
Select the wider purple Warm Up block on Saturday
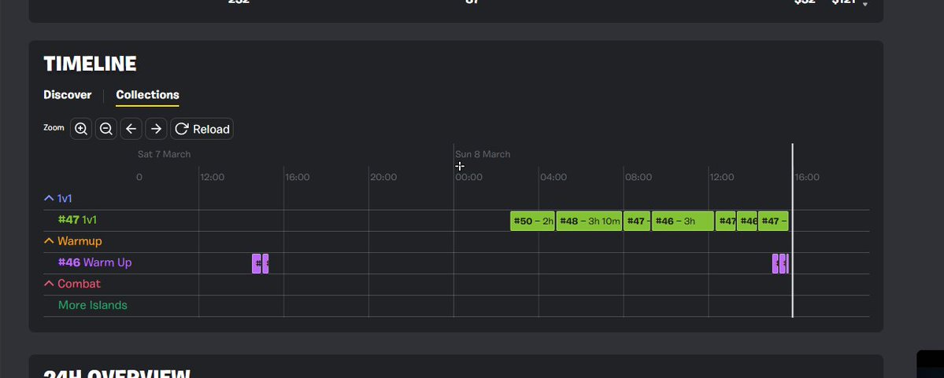pos(257,264)
